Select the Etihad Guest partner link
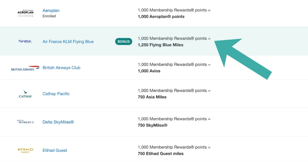Image resolution: width=308 pixels, height=162 pixels. [x=55, y=150]
